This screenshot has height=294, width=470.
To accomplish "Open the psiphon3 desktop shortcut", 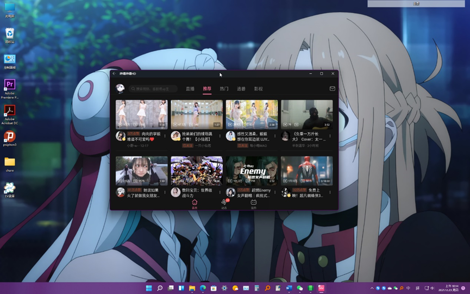I will click(10, 139).
